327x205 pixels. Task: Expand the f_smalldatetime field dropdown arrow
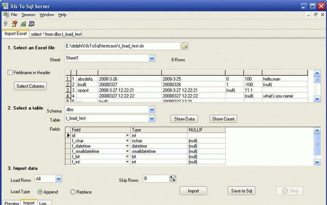127,151
